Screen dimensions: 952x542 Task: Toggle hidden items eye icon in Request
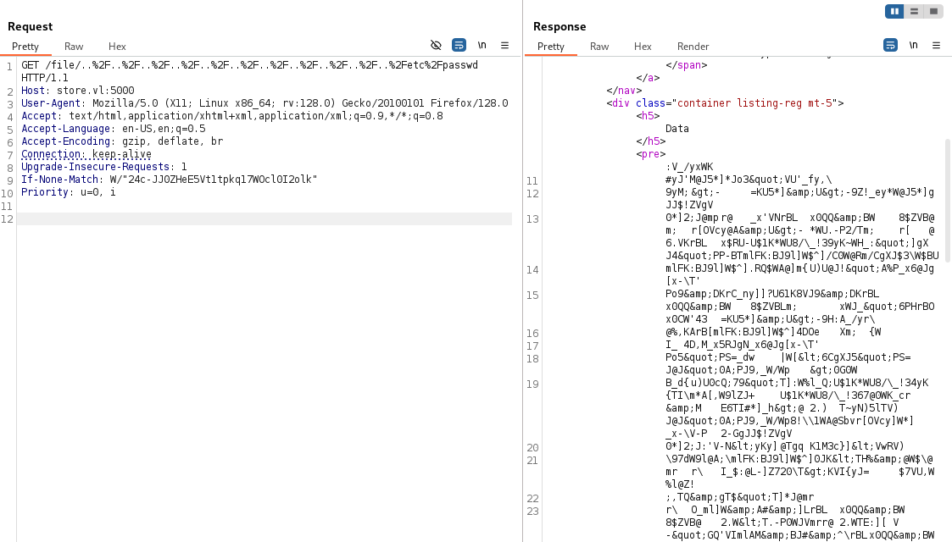(x=436, y=46)
